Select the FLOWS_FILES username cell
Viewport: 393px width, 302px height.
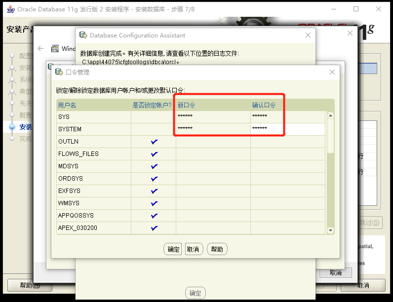[x=94, y=154]
